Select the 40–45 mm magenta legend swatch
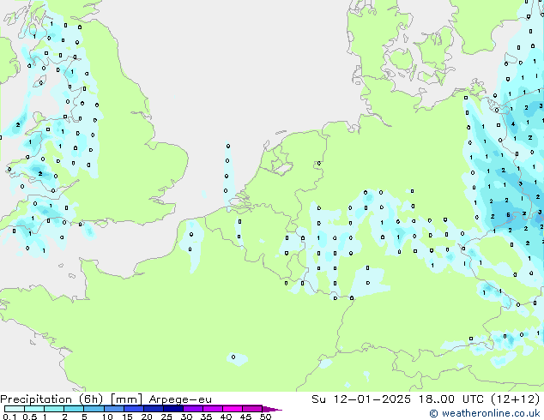Image resolution: width=544 pixels, height=420 pixels. click(x=233, y=409)
